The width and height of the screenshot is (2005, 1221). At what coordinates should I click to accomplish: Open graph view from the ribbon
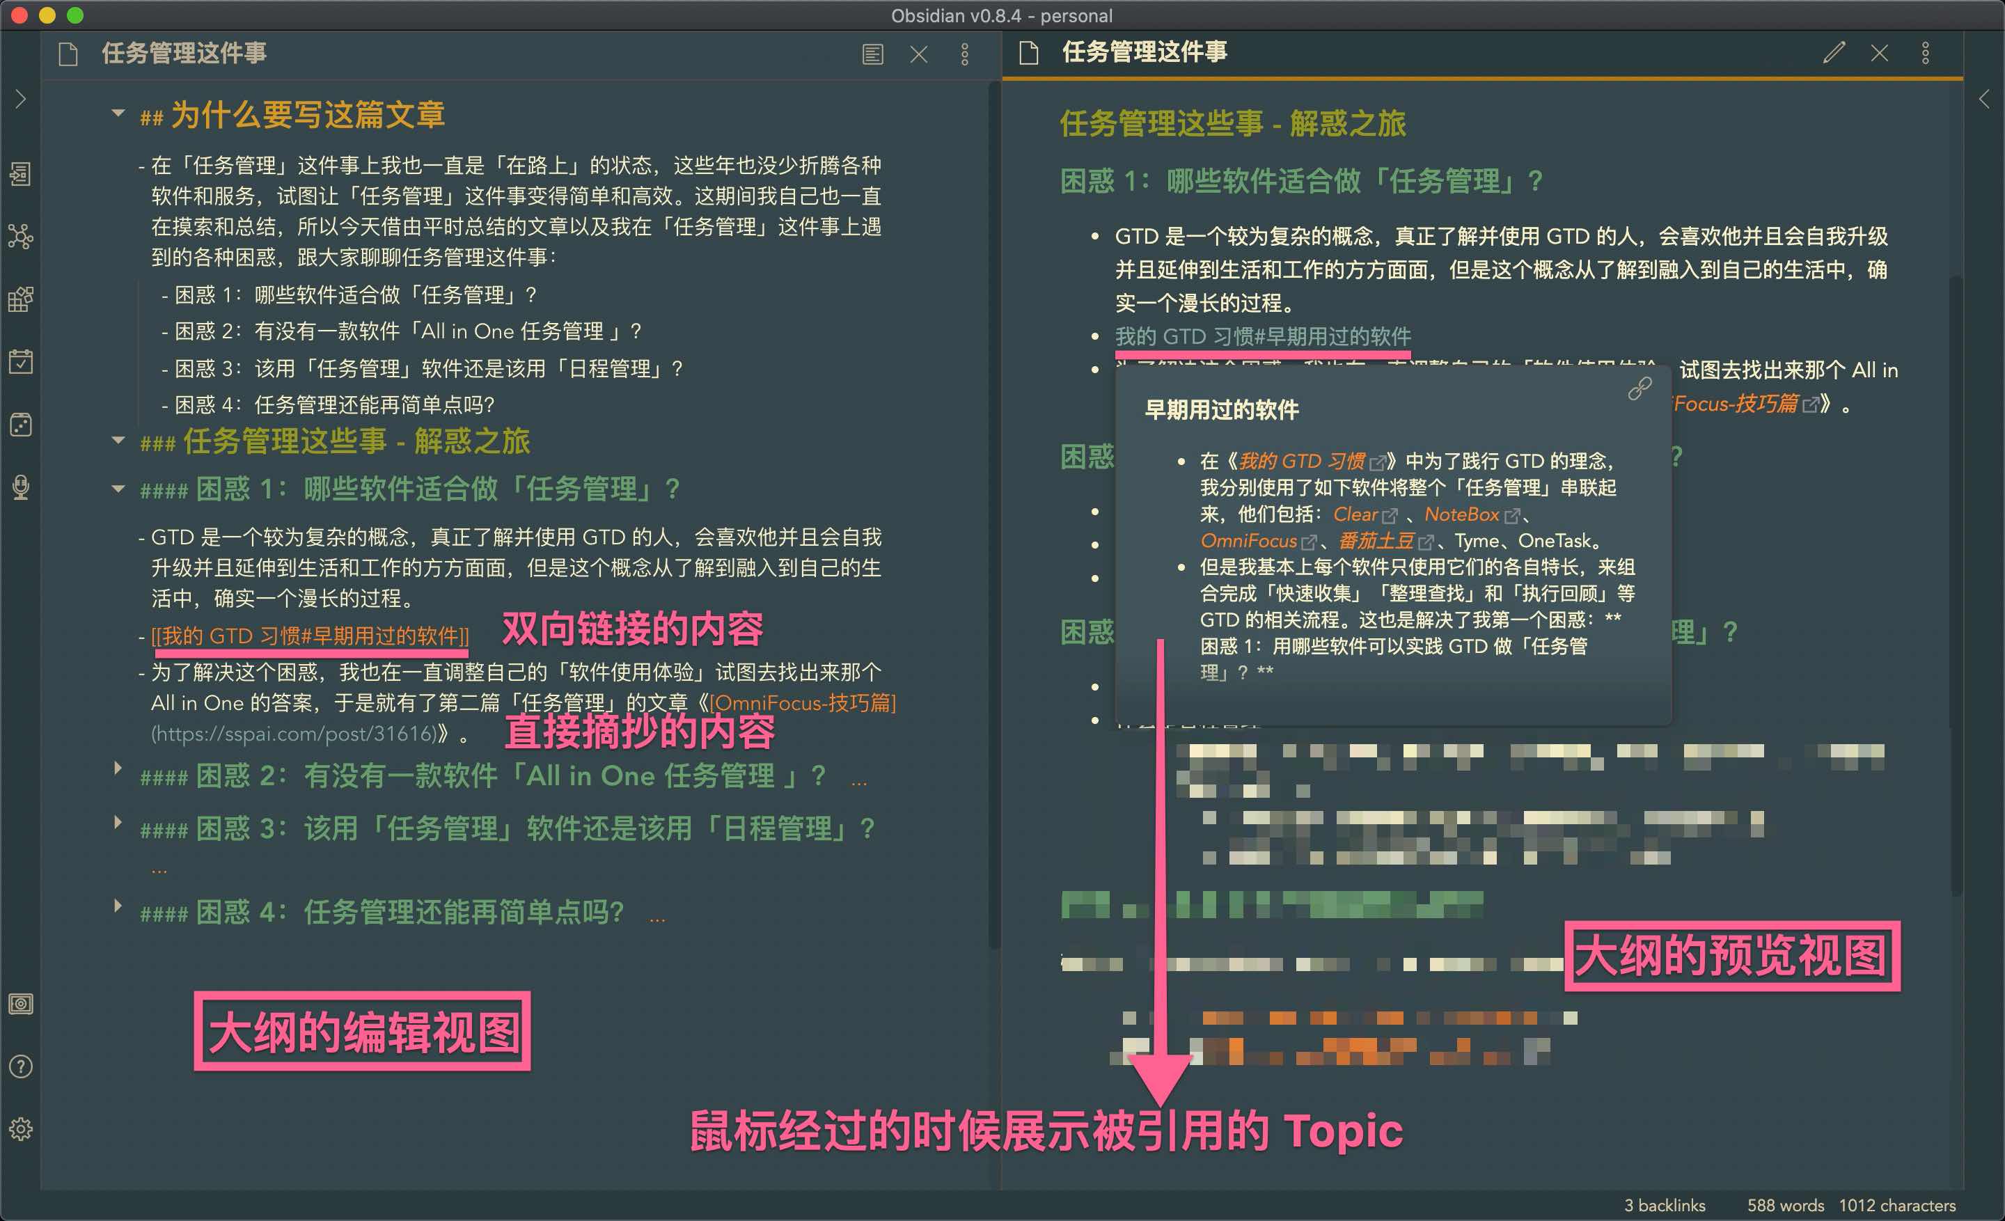[x=21, y=236]
